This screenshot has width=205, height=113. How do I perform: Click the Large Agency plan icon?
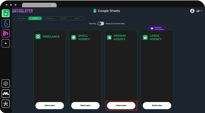pyautogui.click(x=145, y=37)
